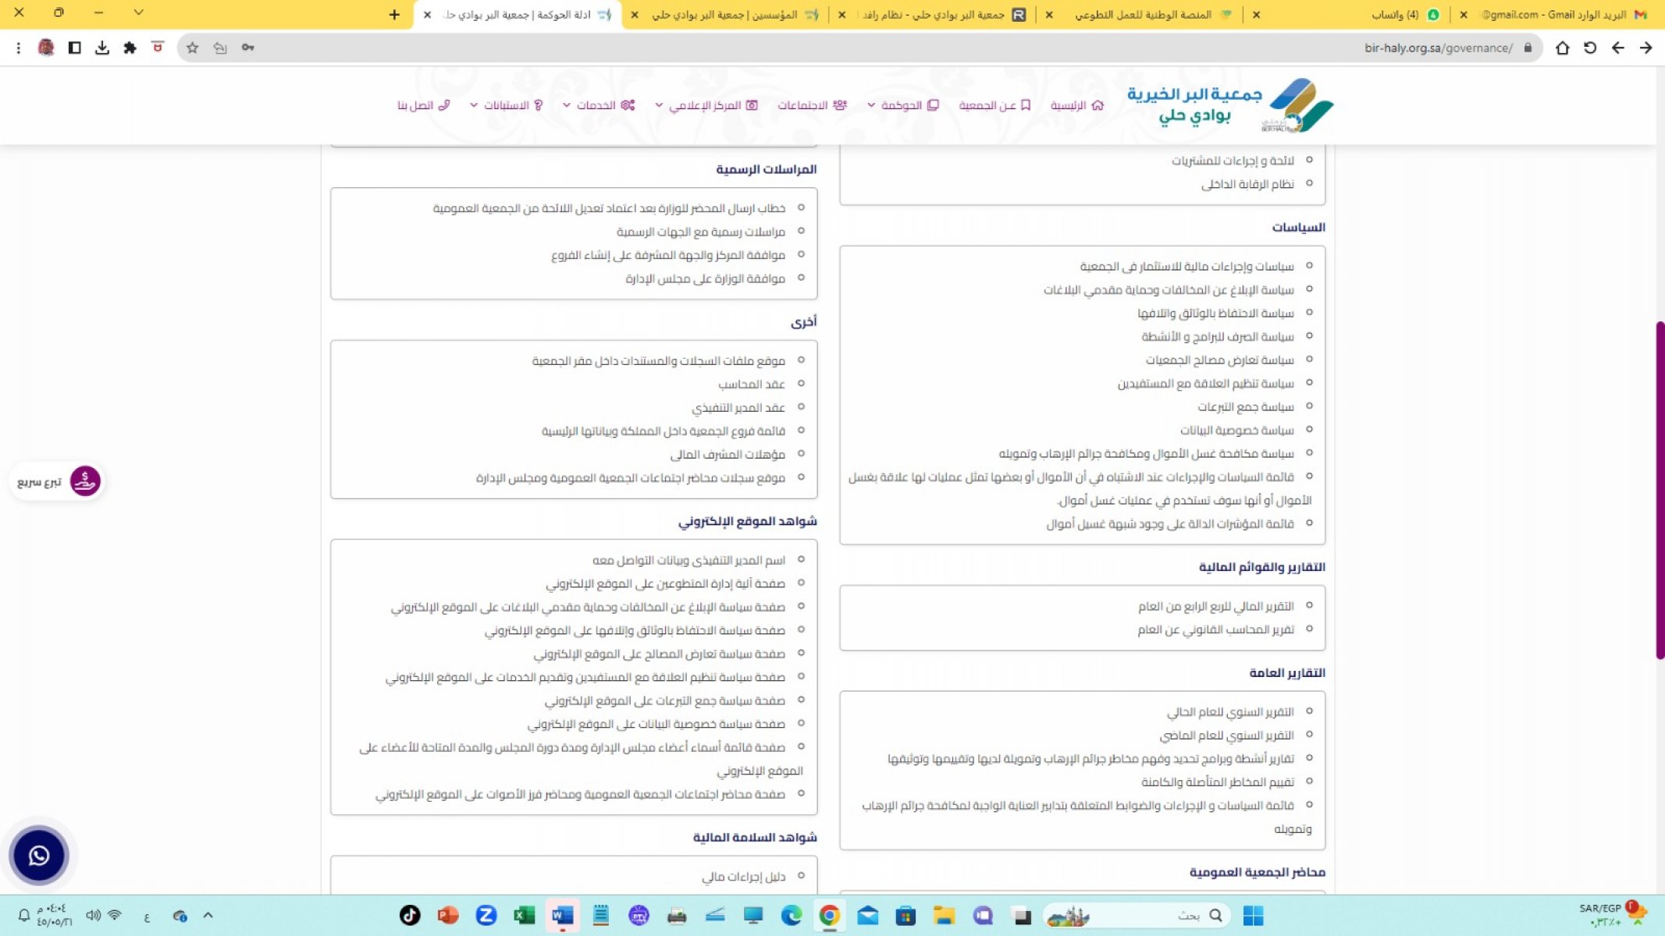The image size is (1665, 936).
Task: Open link سياسة جمع التبرعات
Action: pos(1246,407)
